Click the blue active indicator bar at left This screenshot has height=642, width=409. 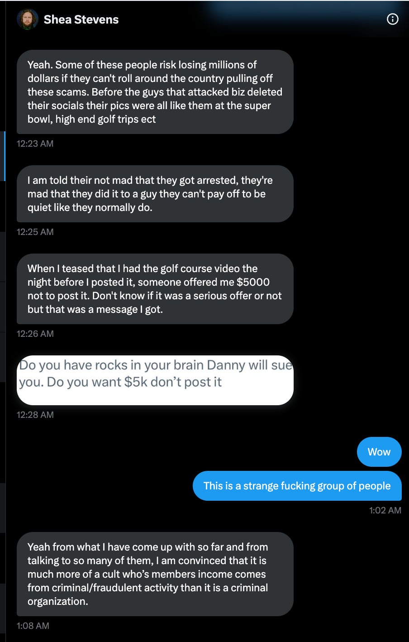click(5, 156)
